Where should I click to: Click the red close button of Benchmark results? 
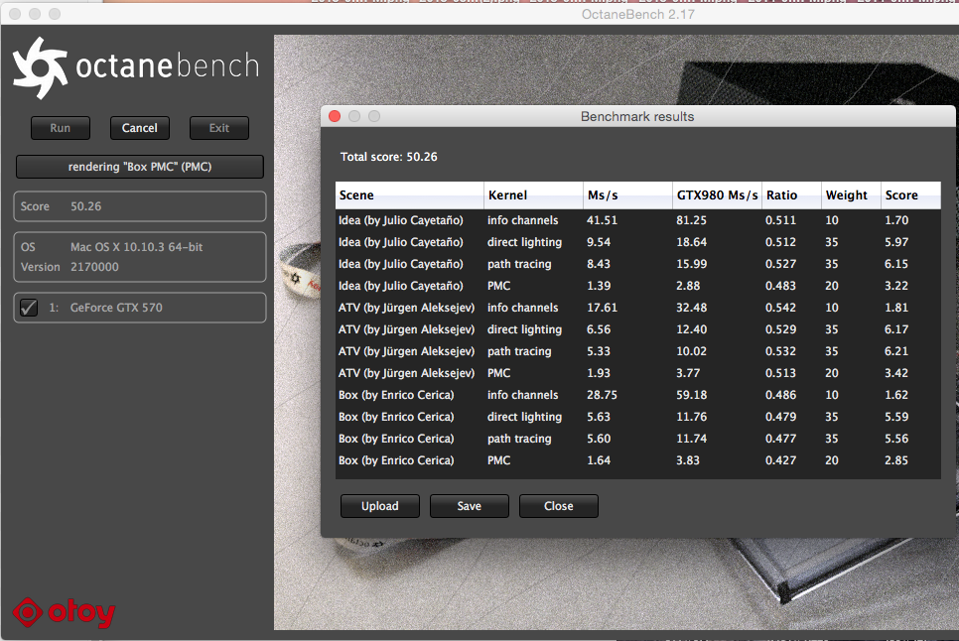point(335,116)
